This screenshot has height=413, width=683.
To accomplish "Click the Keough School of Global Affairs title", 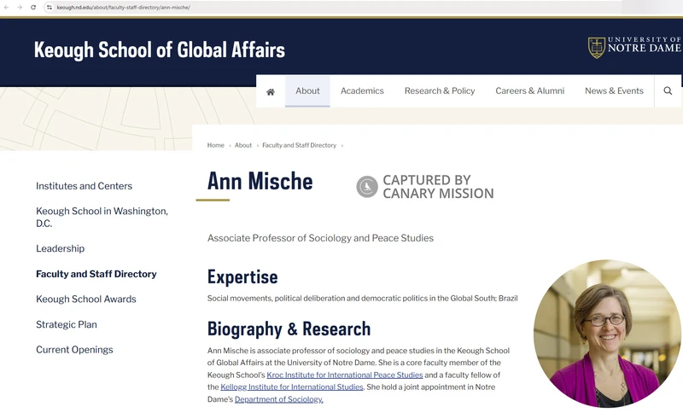I will point(160,49).
